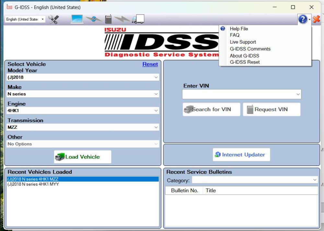Maximize the G-IDSS window
The height and width of the screenshot is (231, 324).
[x=293, y=7]
